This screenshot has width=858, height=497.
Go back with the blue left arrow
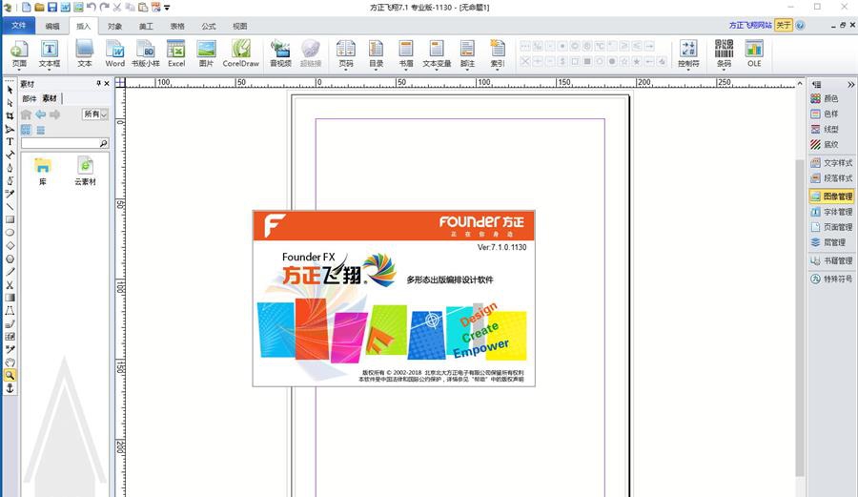click(40, 114)
